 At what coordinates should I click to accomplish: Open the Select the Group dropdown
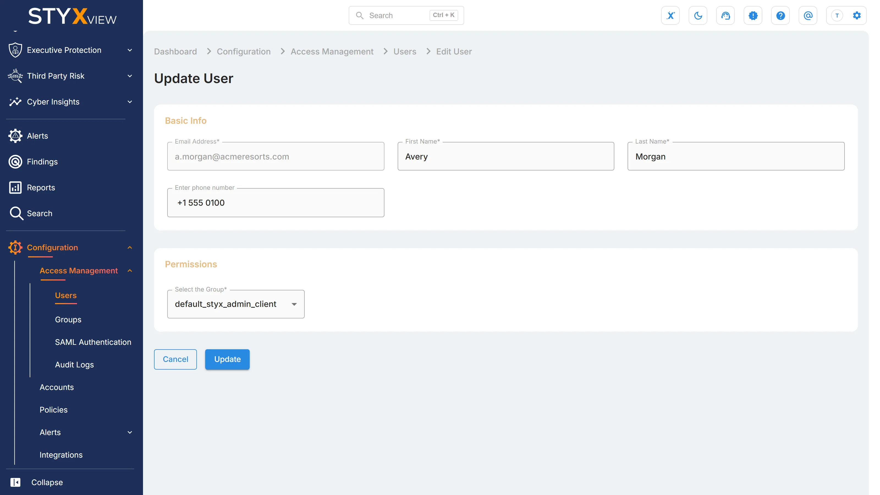click(236, 304)
